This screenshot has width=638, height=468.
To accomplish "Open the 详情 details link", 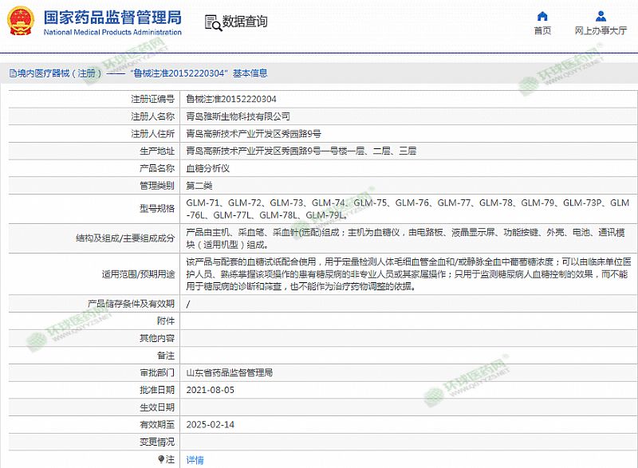I will 195,460.
